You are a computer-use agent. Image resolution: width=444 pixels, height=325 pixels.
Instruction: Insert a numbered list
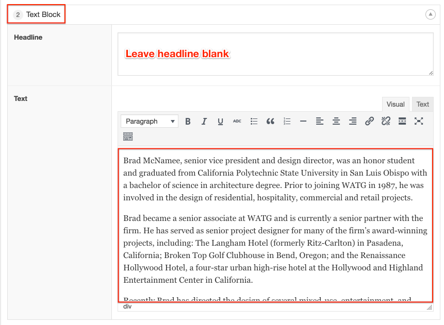point(287,122)
